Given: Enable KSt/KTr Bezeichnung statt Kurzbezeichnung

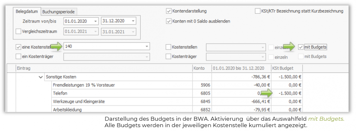Looking at the screenshot, I should pos(257,11).
